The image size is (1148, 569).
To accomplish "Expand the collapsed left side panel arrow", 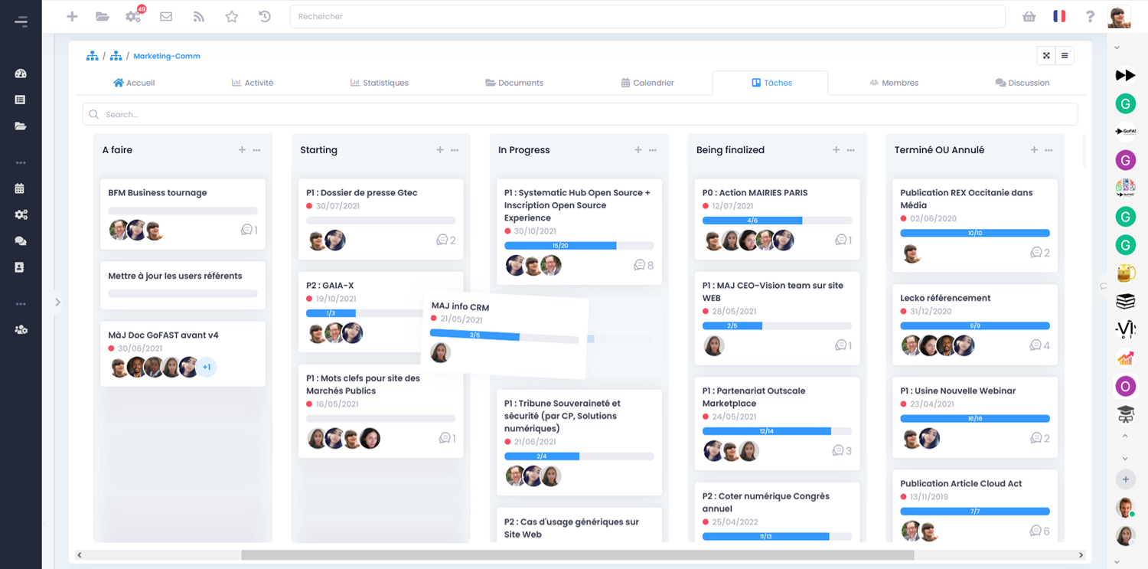I will click(57, 302).
